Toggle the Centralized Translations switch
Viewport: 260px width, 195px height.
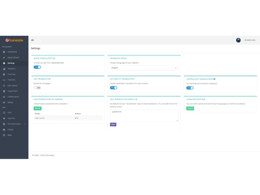[x=190, y=88]
